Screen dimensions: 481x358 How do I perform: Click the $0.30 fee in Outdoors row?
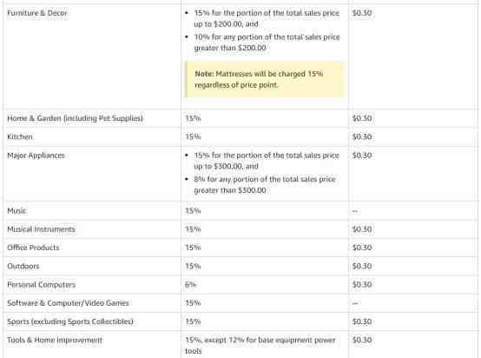362,266
